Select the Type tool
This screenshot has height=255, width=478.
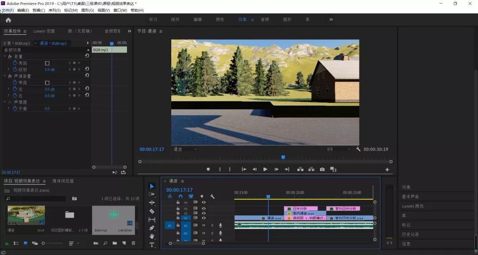click(152, 245)
